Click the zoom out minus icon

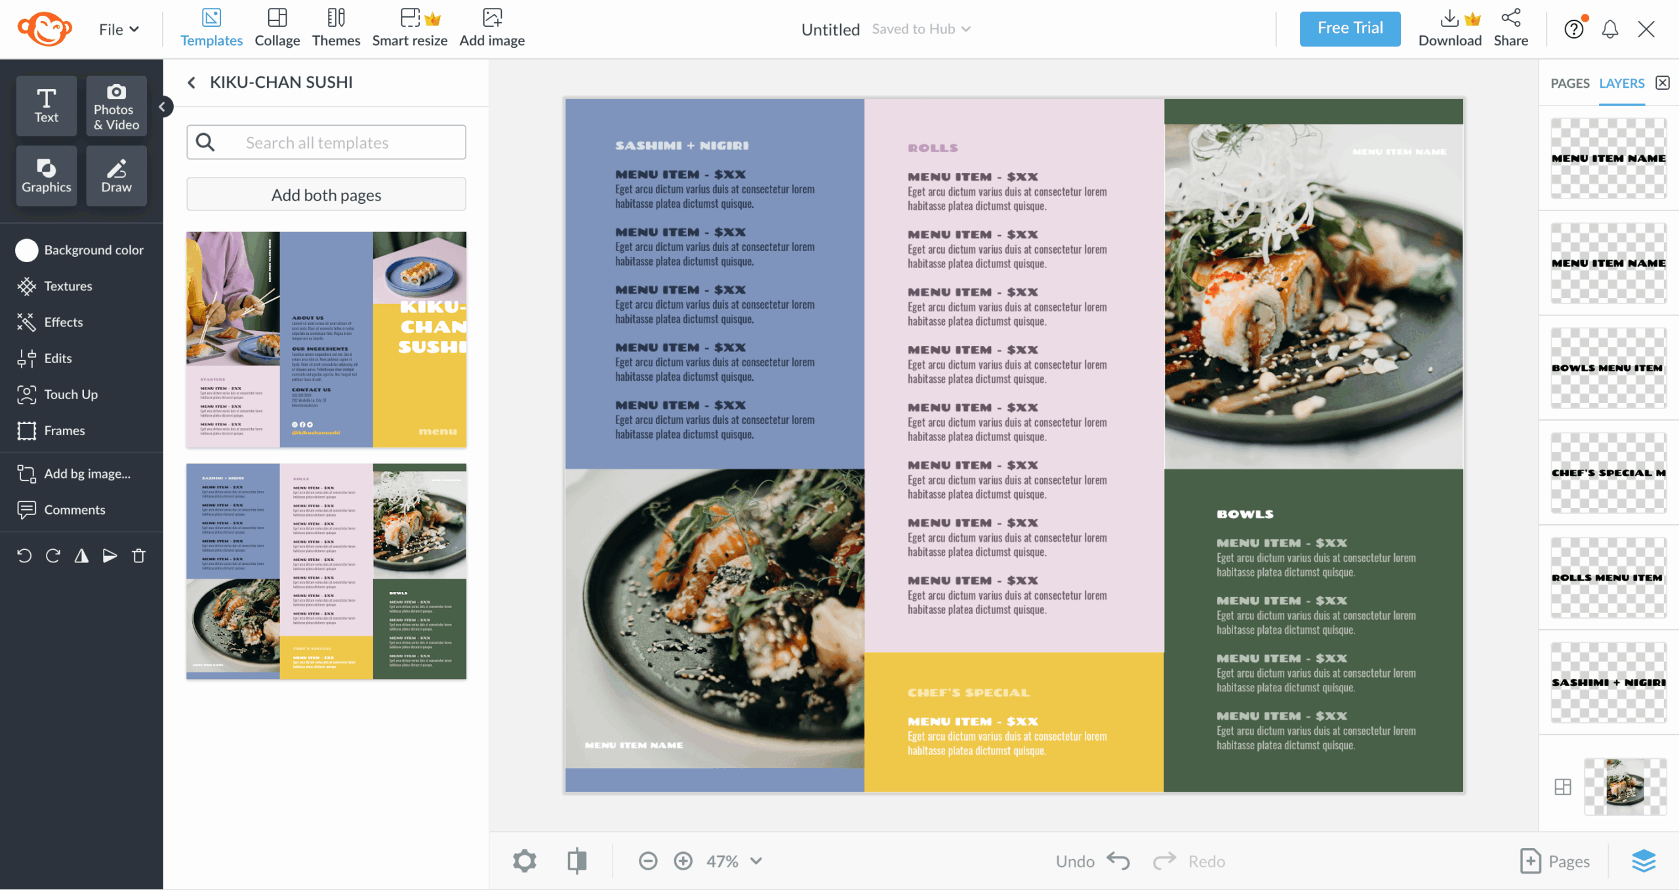648,861
